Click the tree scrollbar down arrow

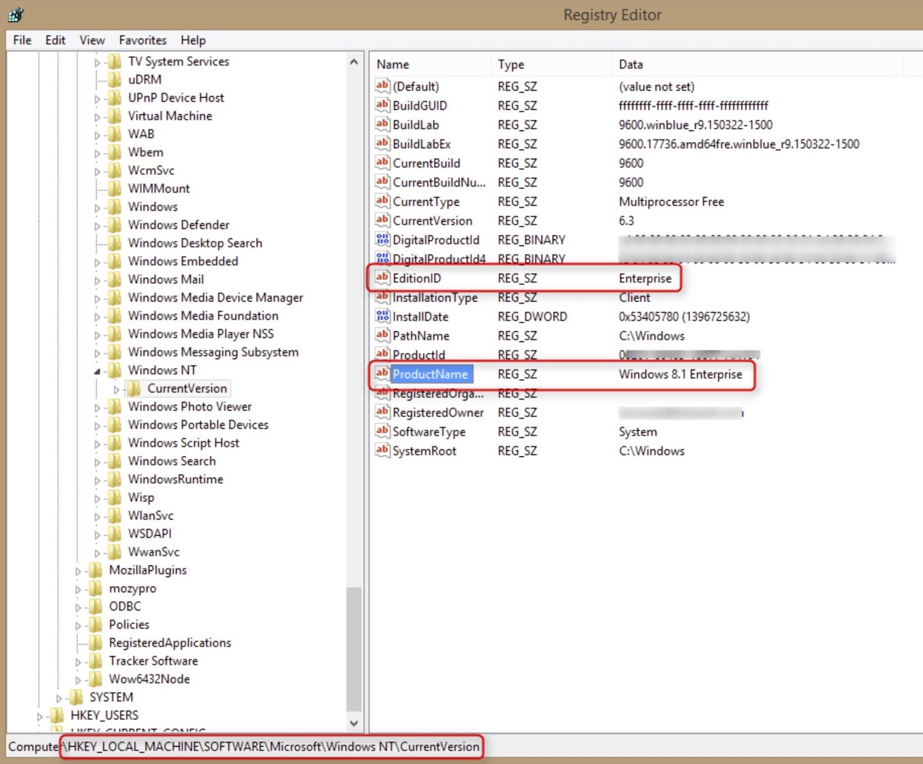click(354, 723)
